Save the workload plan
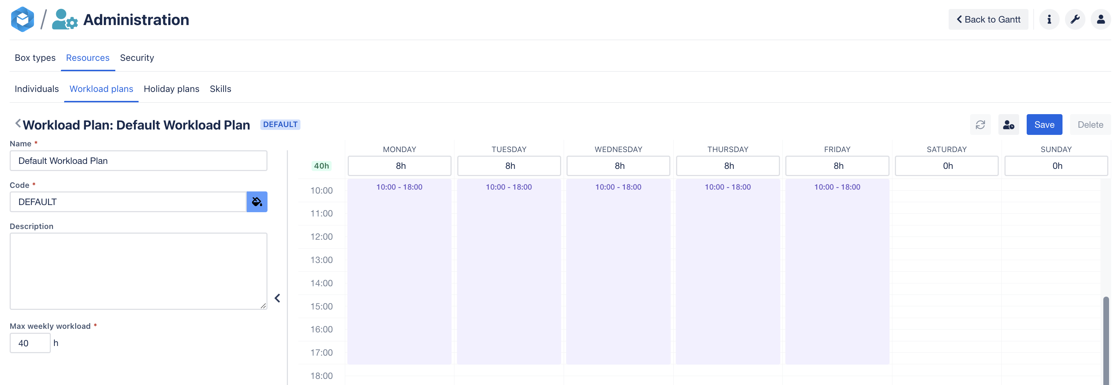 tap(1044, 125)
